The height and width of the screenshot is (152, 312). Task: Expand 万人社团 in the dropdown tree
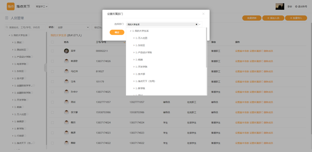pyautogui.click(x=134, y=38)
